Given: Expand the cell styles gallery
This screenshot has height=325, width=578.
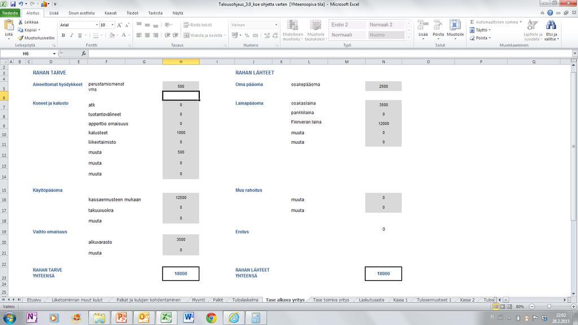Looking at the screenshot, I should 409,38.
